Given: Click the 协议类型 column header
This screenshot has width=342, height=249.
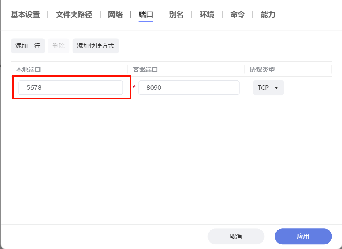Looking at the screenshot, I should point(262,69).
